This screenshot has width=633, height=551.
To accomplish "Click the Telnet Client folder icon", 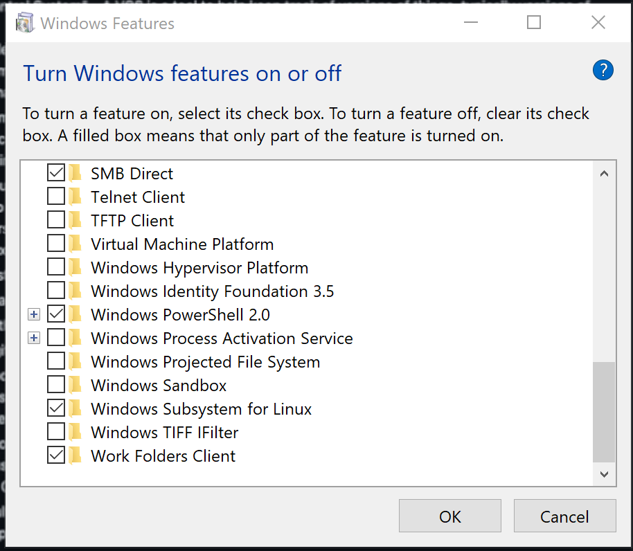I will point(75,197).
